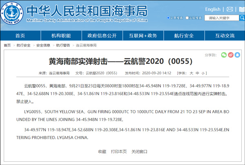Focus the 请输入关键字 search field

click(x=222, y=18)
